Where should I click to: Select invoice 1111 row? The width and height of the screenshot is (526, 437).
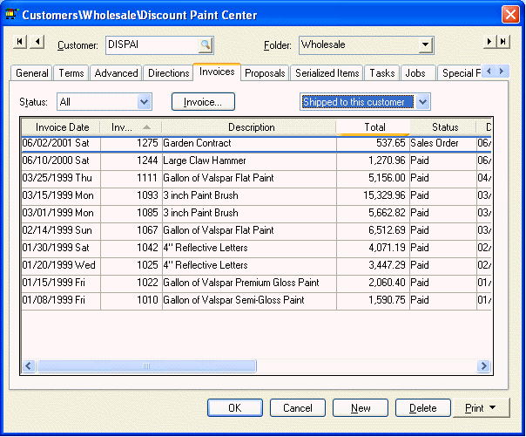(x=256, y=178)
